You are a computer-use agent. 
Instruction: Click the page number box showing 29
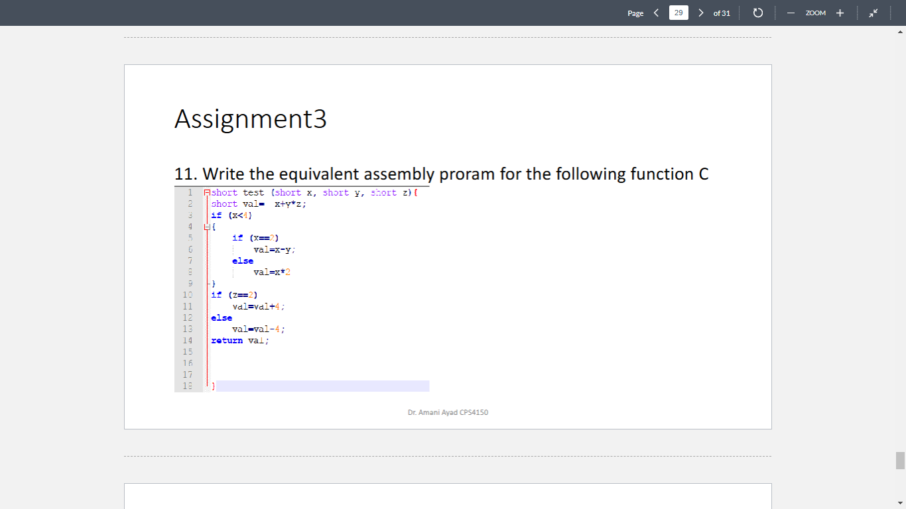click(679, 13)
